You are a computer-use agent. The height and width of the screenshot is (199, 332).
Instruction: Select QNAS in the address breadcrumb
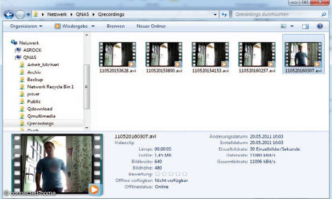(82, 14)
